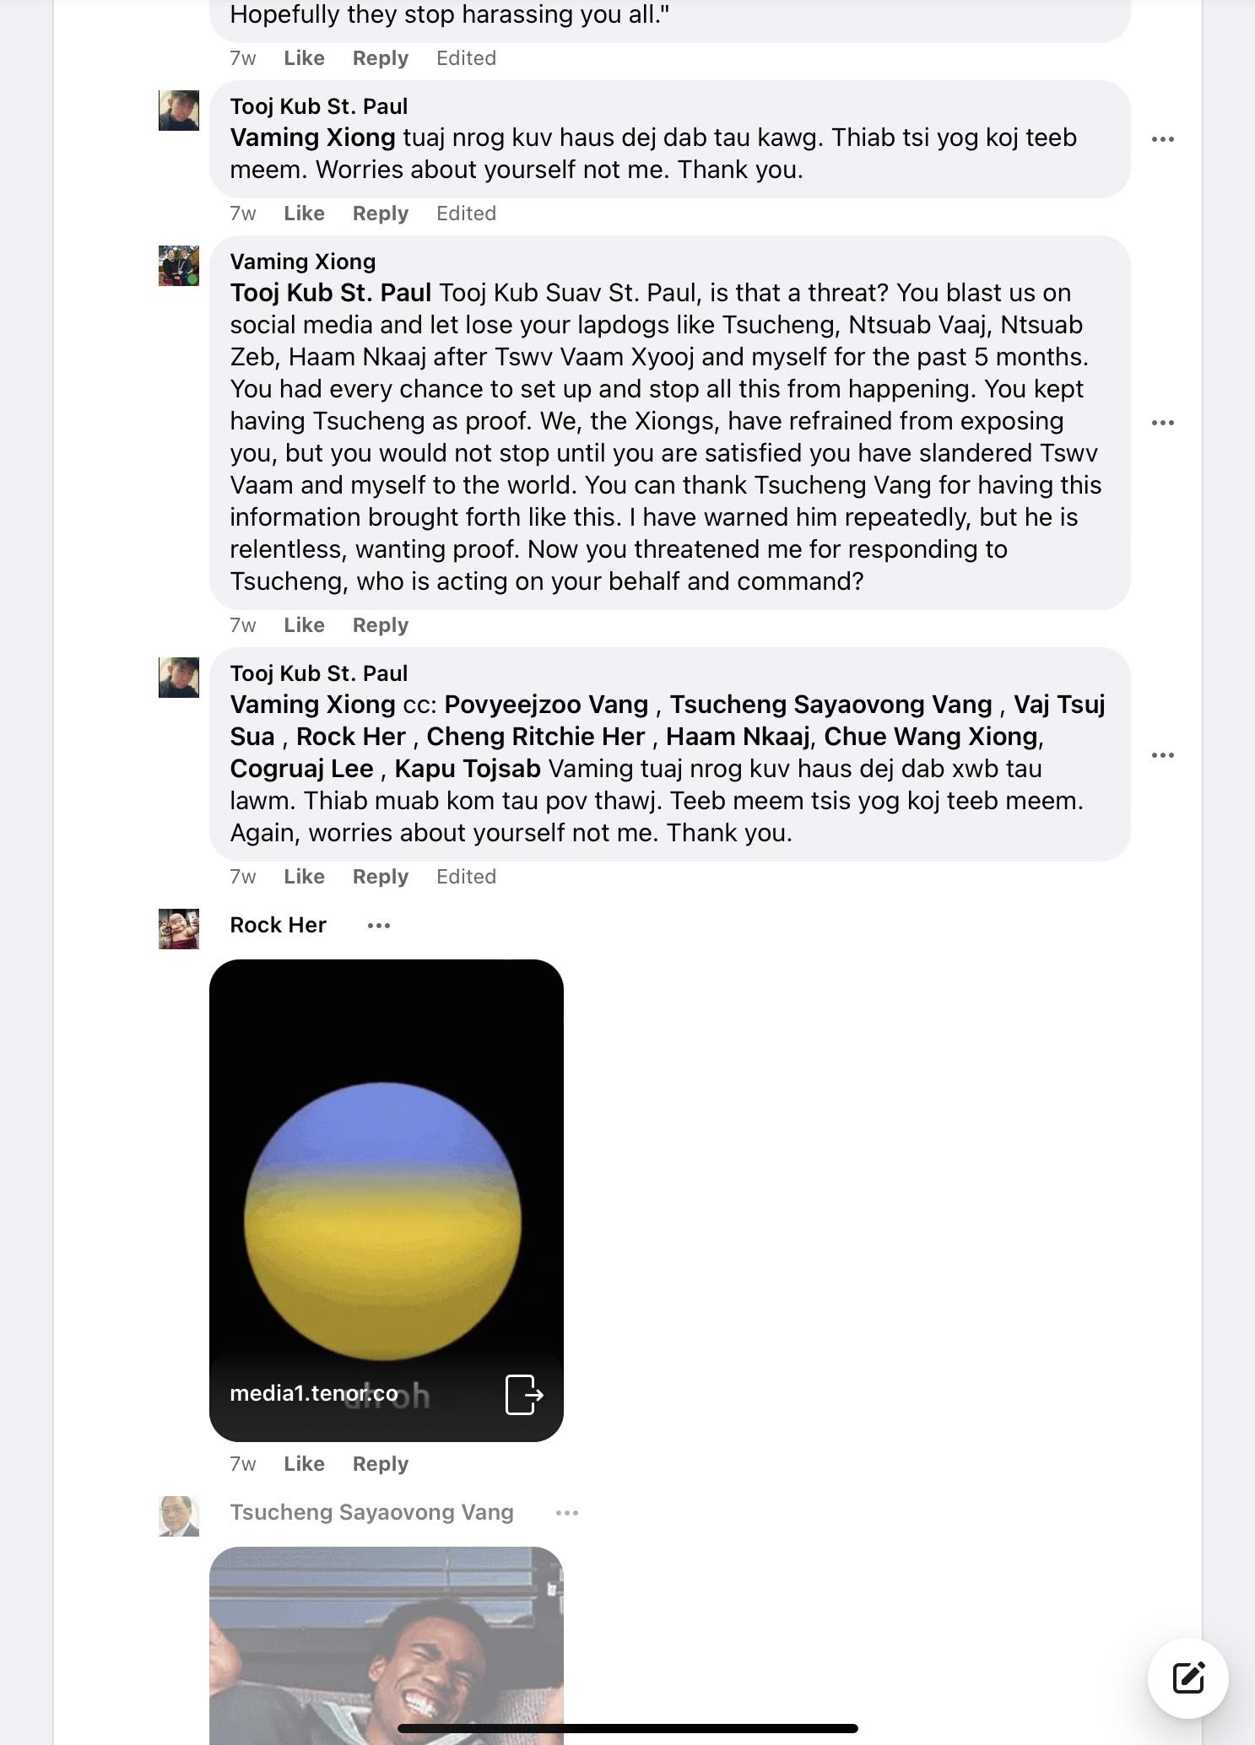This screenshot has height=1745, width=1255.
Task: Open three-dot menu for cc: tagged comment
Action: pyautogui.click(x=1163, y=755)
